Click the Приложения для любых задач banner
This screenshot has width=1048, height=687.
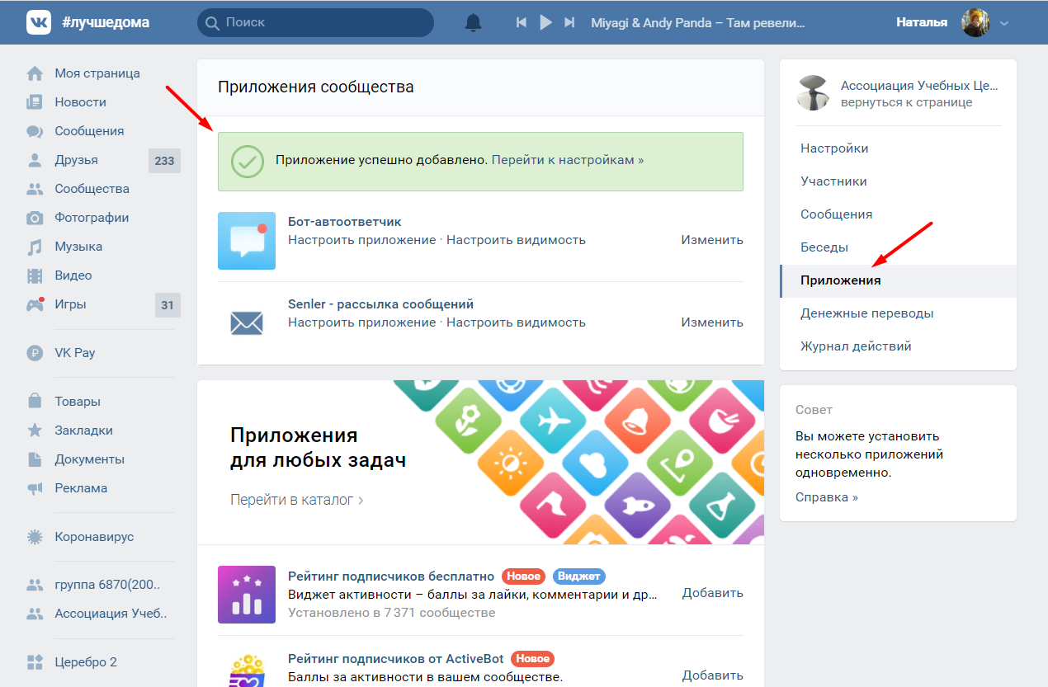coord(480,462)
